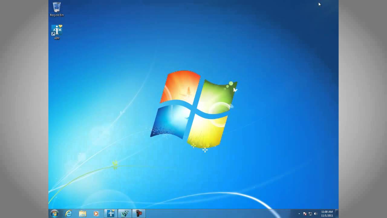Open network status tray icon
387x218 pixels.
click(x=310, y=214)
